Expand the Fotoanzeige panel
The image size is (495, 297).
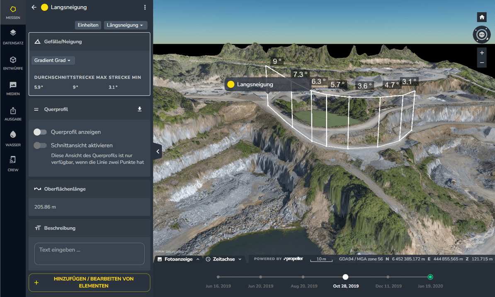coord(178,259)
